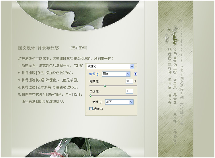Click the 光照(L) label
The width and height of the screenshot is (215, 158).
(97, 102)
